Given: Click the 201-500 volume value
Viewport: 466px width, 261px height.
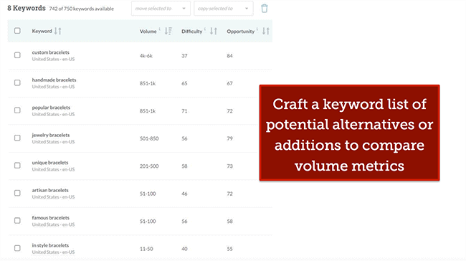Looking at the screenshot, I should point(149,166).
